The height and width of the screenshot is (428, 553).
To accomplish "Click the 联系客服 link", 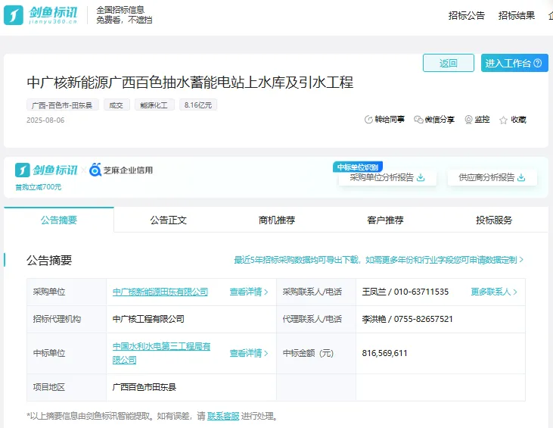I will click(x=223, y=416).
